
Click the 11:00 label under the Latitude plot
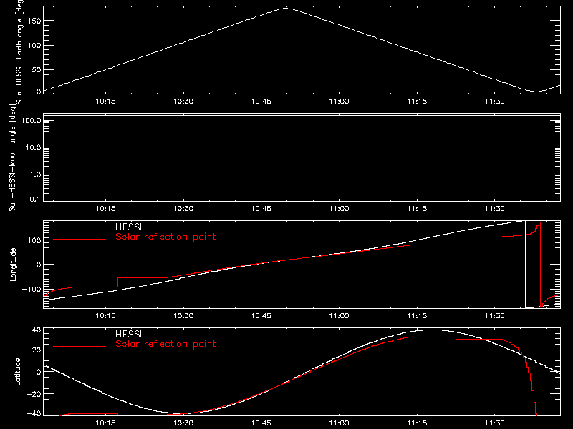[339, 423]
